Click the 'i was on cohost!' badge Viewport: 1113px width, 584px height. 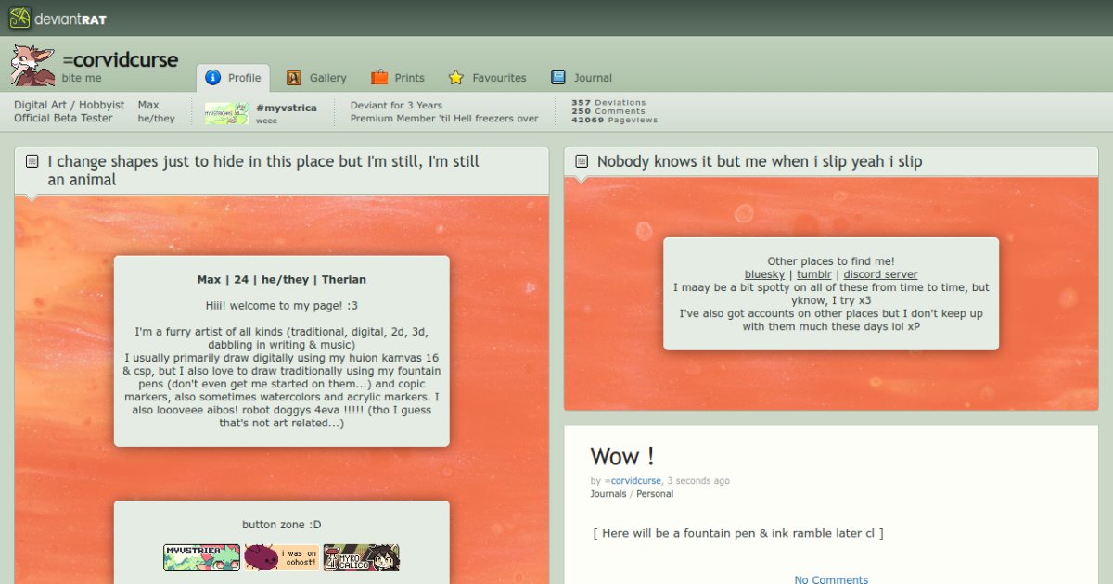click(280, 557)
